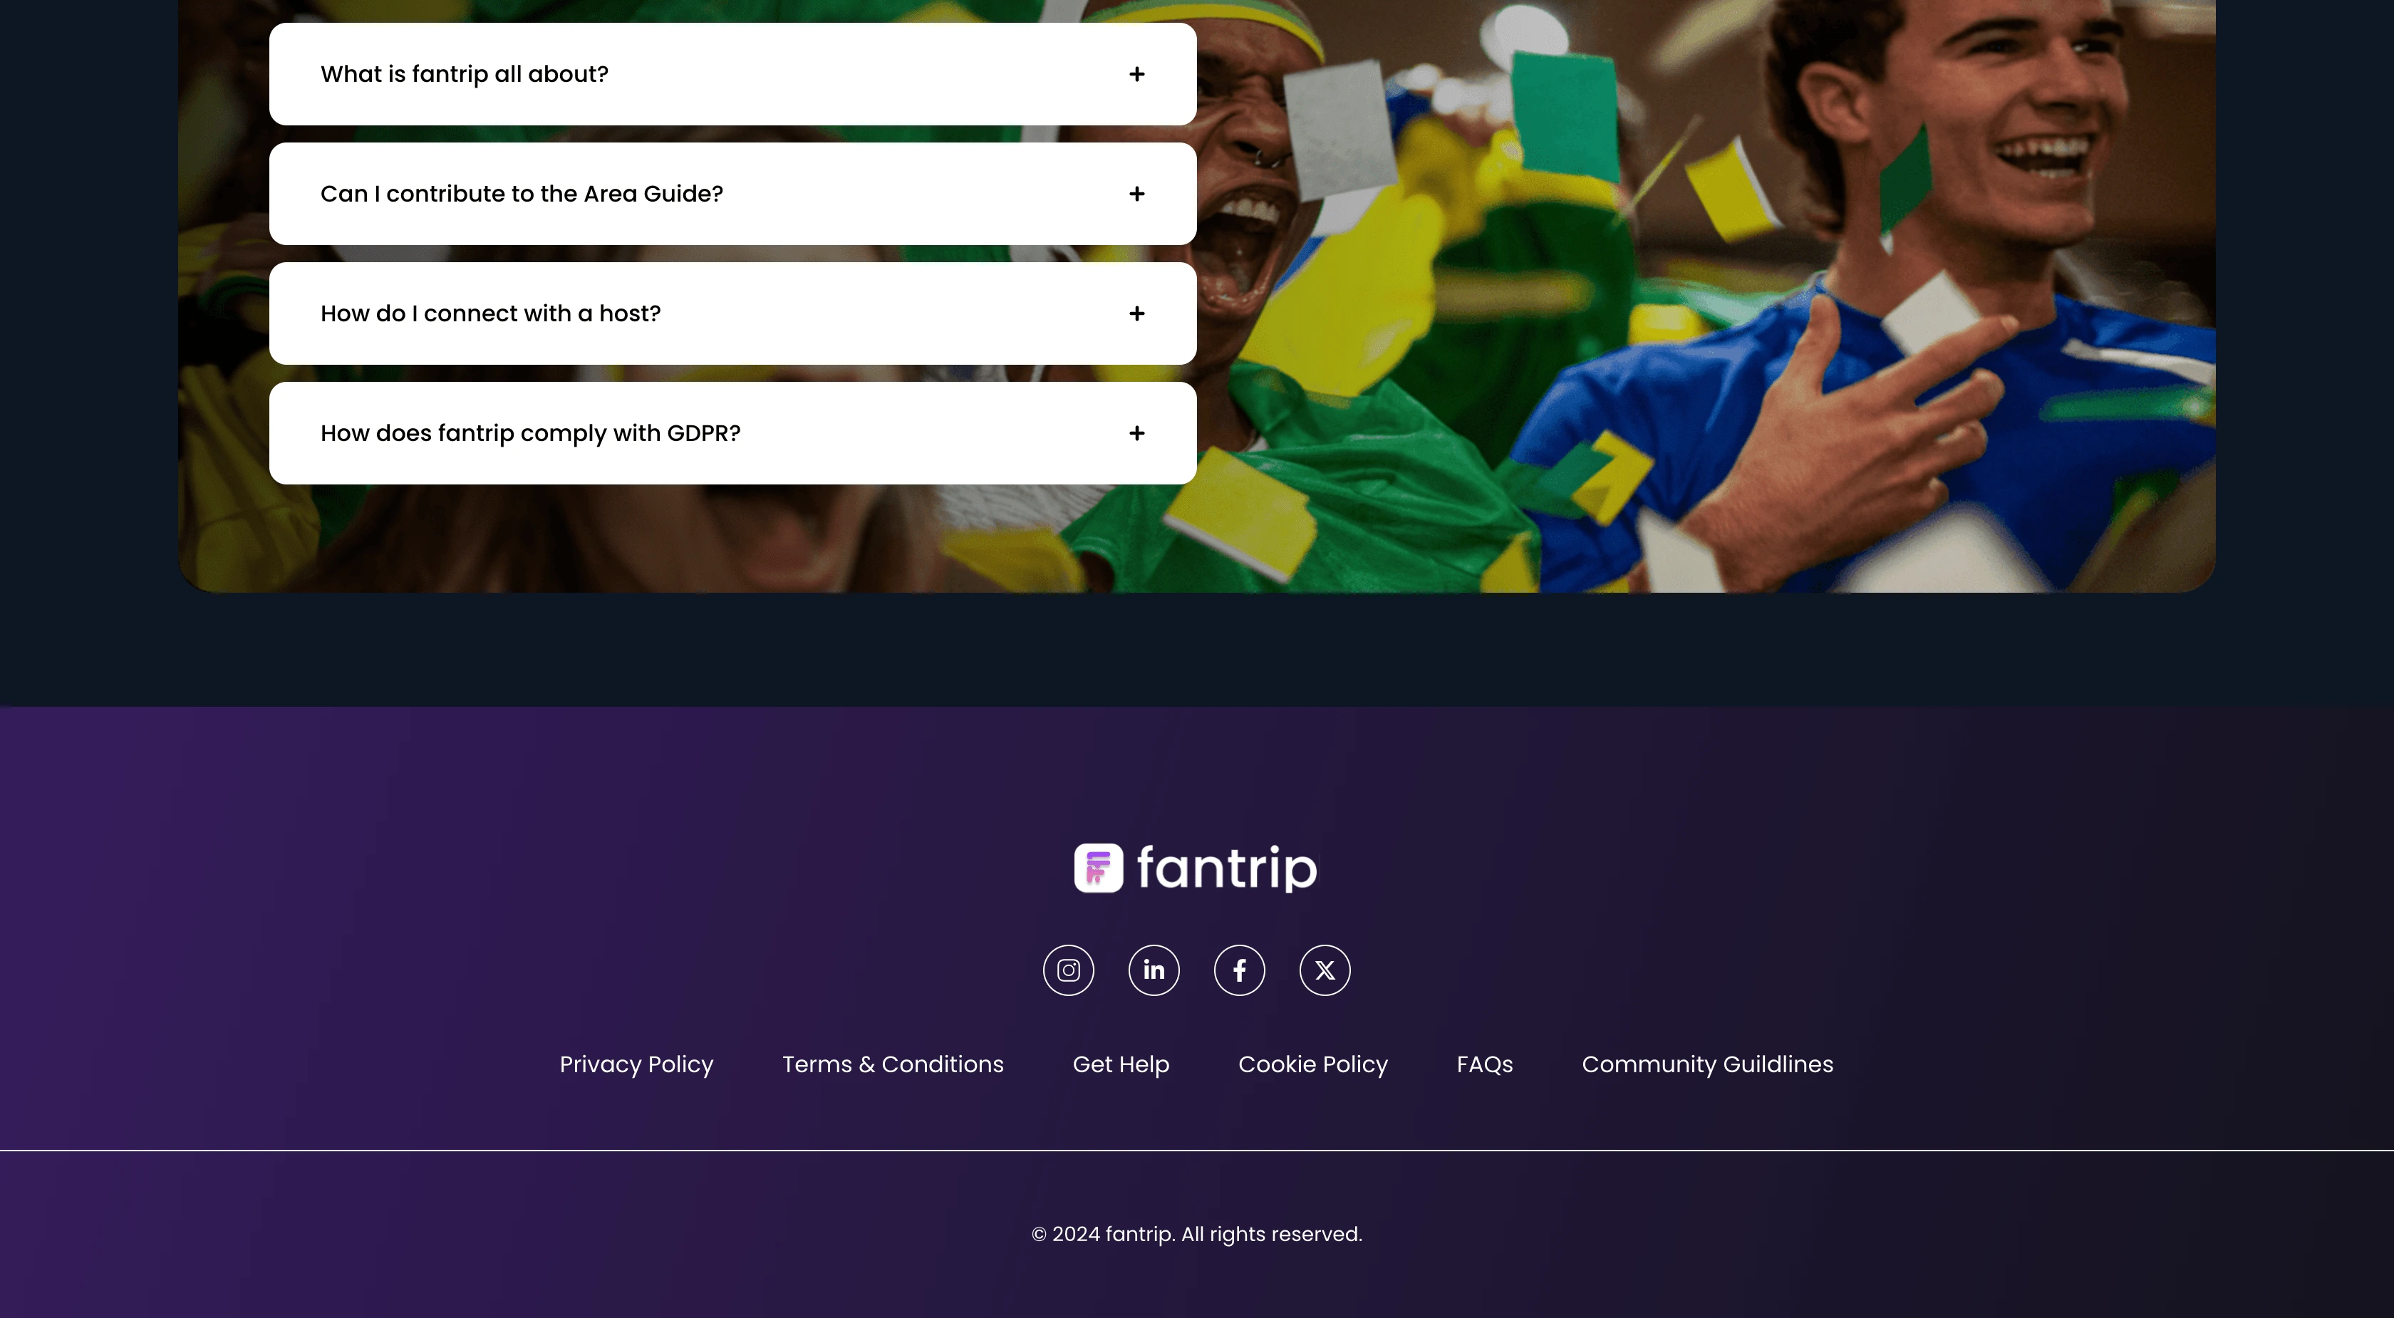Open 'Can I contribute to the Area Guide?' item

click(732, 193)
